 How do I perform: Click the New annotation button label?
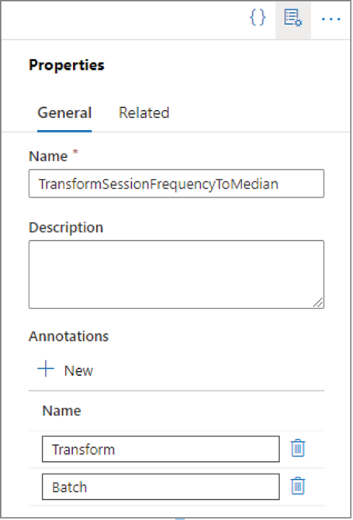(78, 370)
